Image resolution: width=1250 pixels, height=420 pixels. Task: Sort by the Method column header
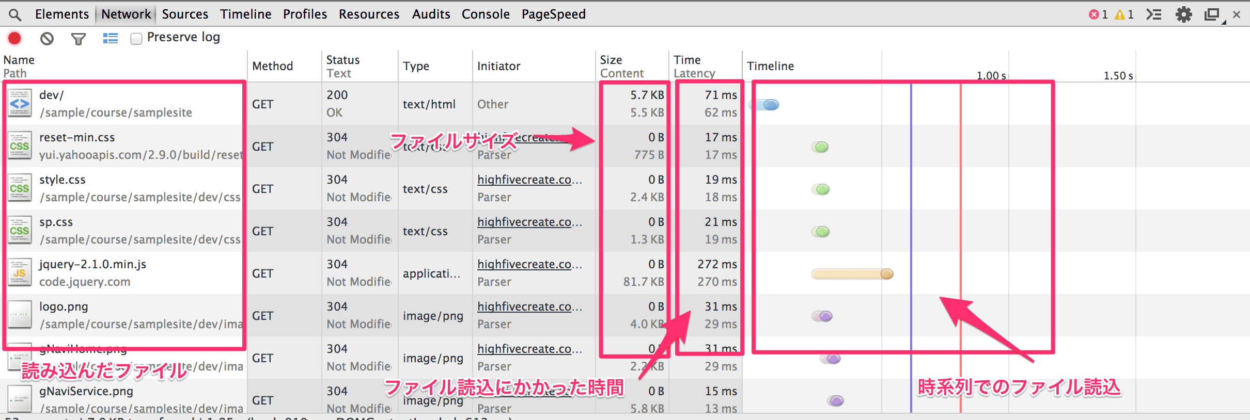click(x=285, y=66)
